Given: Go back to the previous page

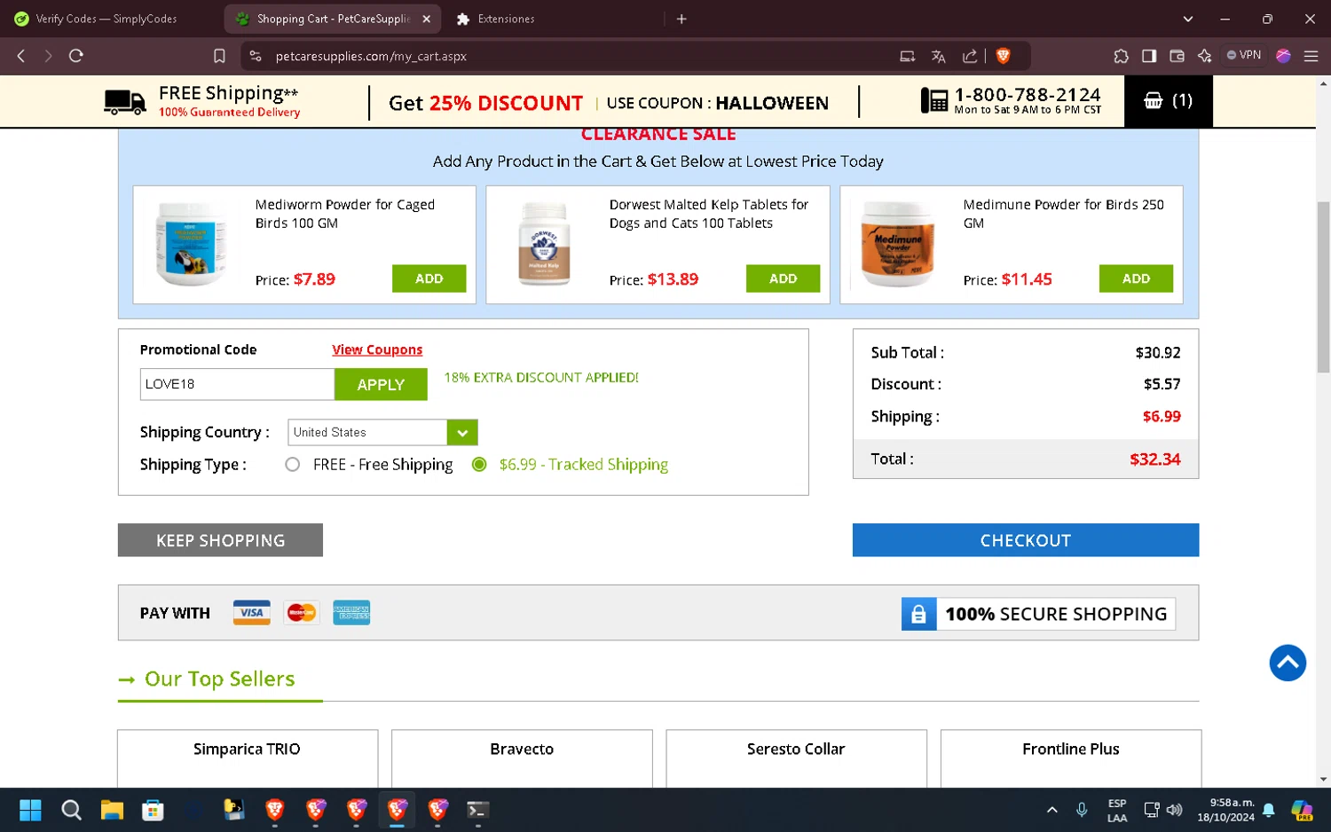Looking at the screenshot, I should tap(21, 56).
